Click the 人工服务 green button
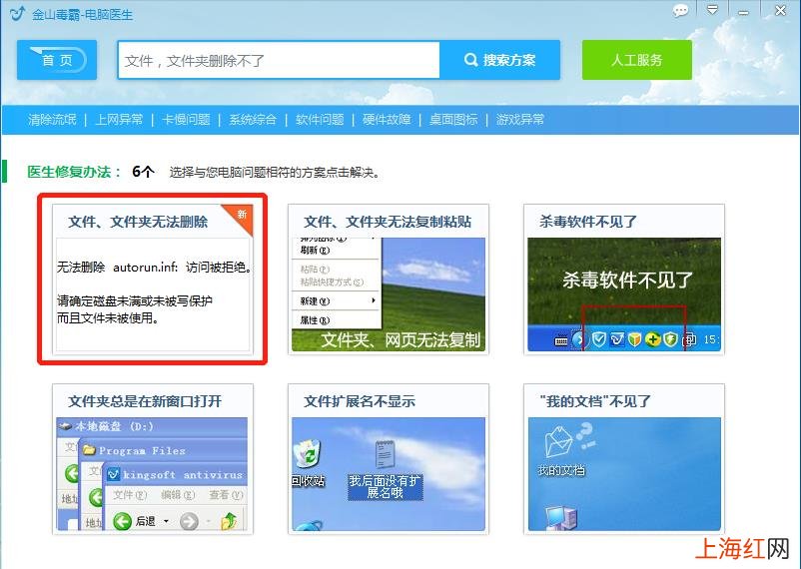Screen dimensions: 801x569 pos(637,60)
